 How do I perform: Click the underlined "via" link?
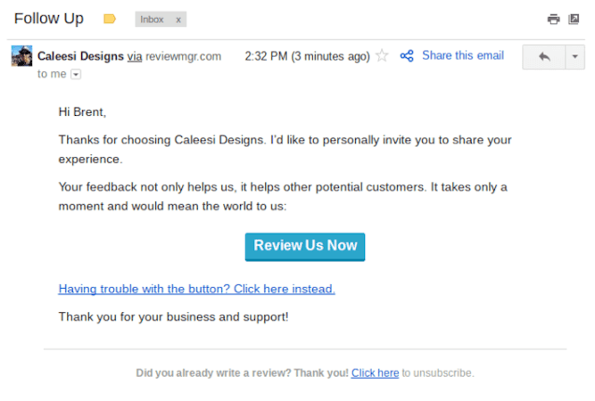135,56
